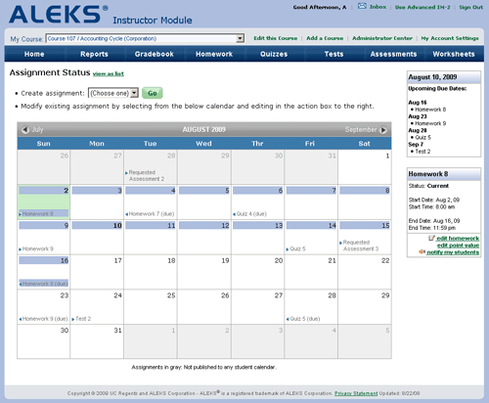Image resolution: width=489 pixels, height=403 pixels.
Task: Open the Gradebook tab
Action: pos(155,54)
